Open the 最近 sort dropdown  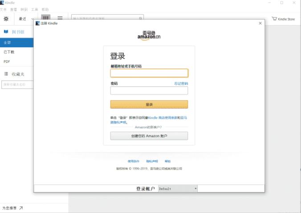point(26,19)
